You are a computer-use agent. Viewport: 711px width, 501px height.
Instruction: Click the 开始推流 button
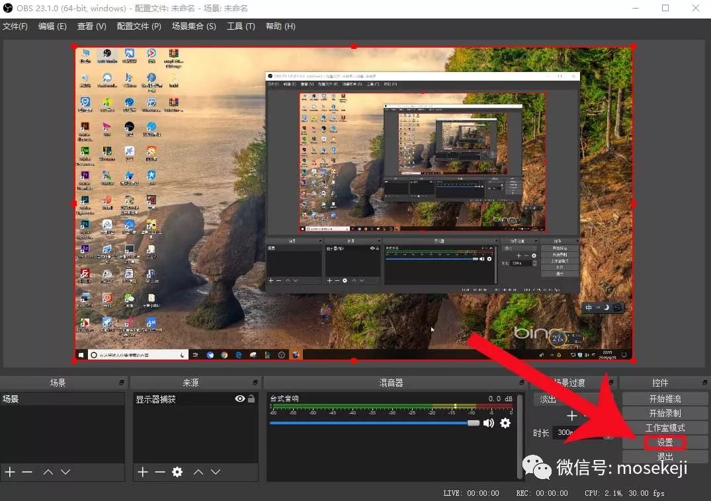pyautogui.click(x=665, y=399)
